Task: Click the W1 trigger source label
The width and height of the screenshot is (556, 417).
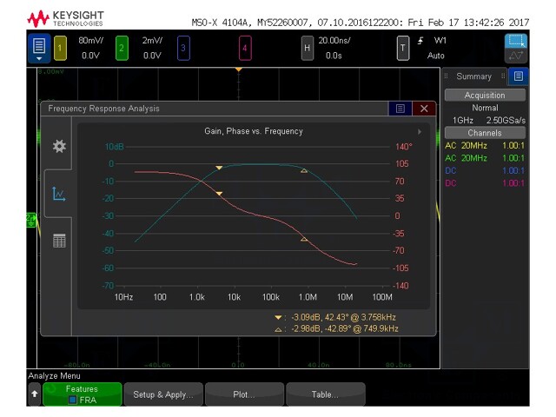Action: 440,41
